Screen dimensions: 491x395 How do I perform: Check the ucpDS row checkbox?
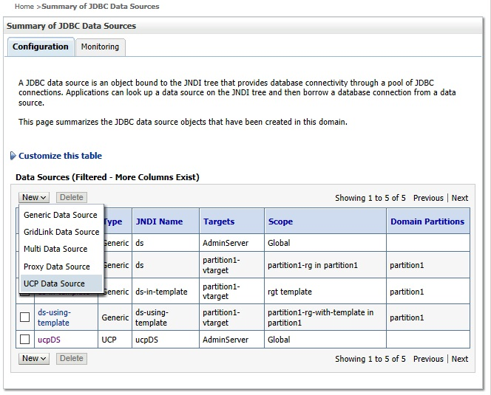(24, 340)
